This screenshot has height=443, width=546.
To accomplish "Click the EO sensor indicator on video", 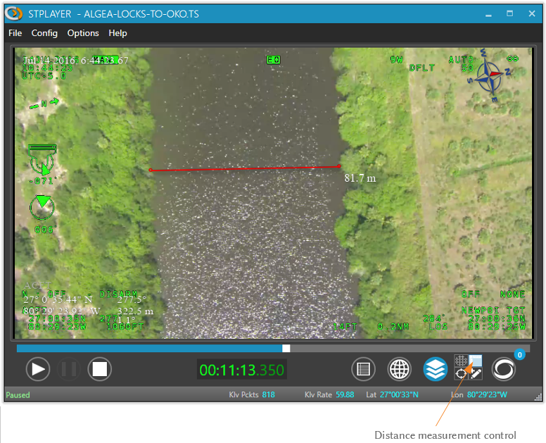I will [x=273, y=60].
